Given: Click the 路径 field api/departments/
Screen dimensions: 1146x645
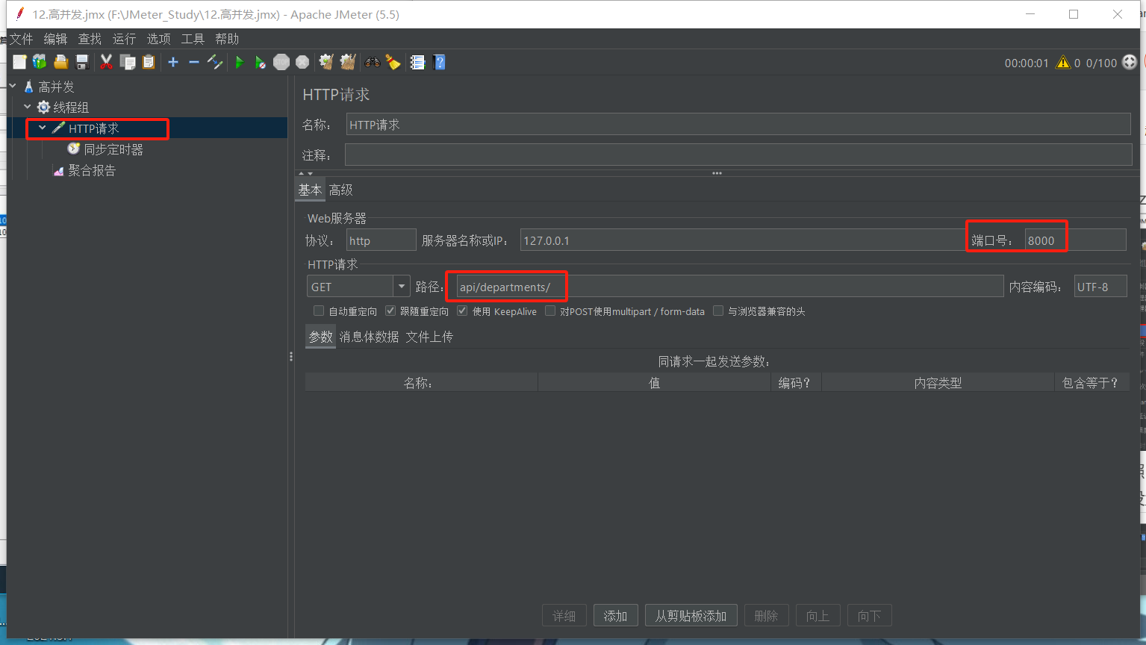Looking at the screenshot, I should [x=730, y=287].
